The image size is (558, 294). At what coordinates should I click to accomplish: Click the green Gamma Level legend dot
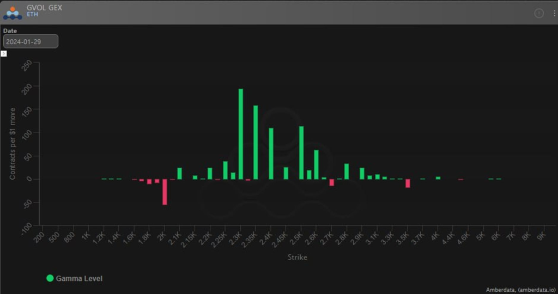coord(50,278)
